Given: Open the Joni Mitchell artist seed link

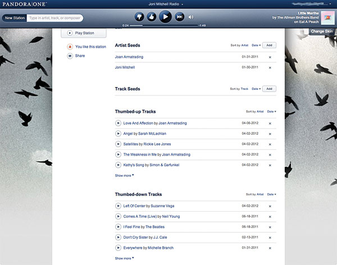Looking at the screenshot, I should [125, 67].
